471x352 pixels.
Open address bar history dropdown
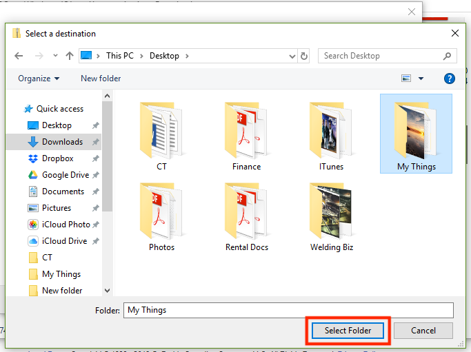click(x=292, y=56)
